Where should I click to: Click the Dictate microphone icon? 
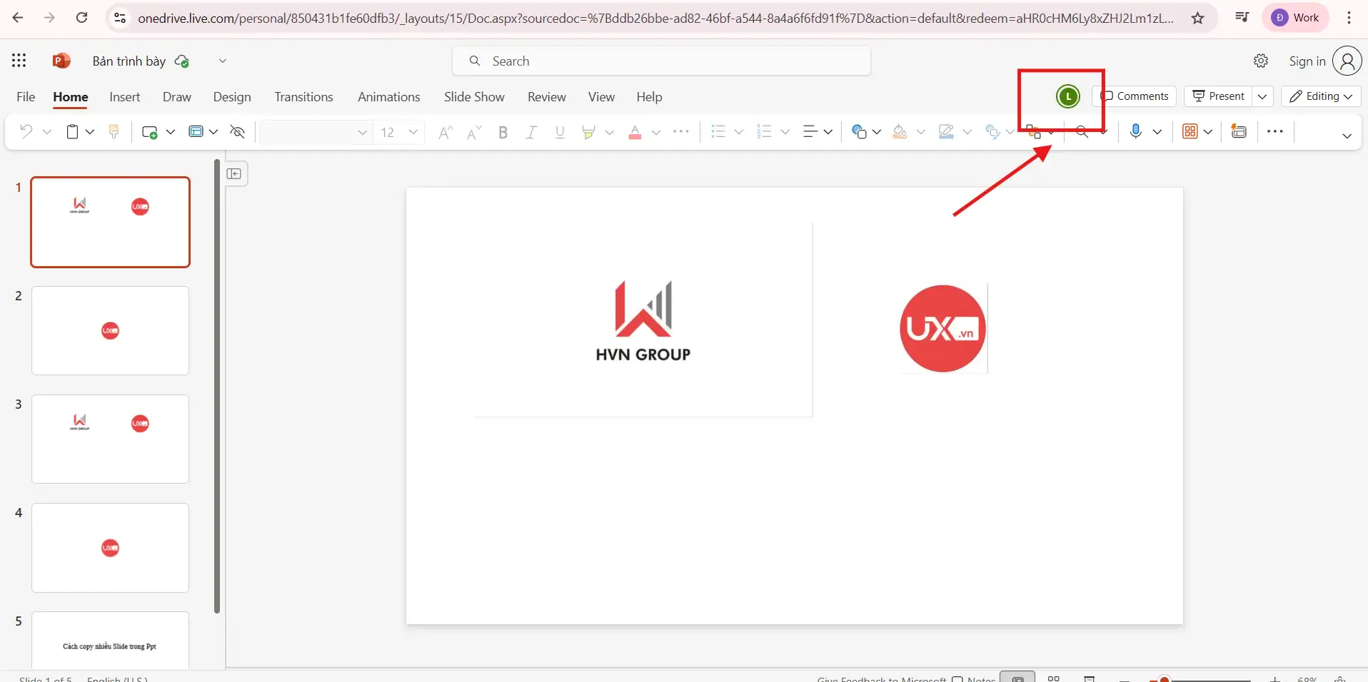[x=1135, y=131]
